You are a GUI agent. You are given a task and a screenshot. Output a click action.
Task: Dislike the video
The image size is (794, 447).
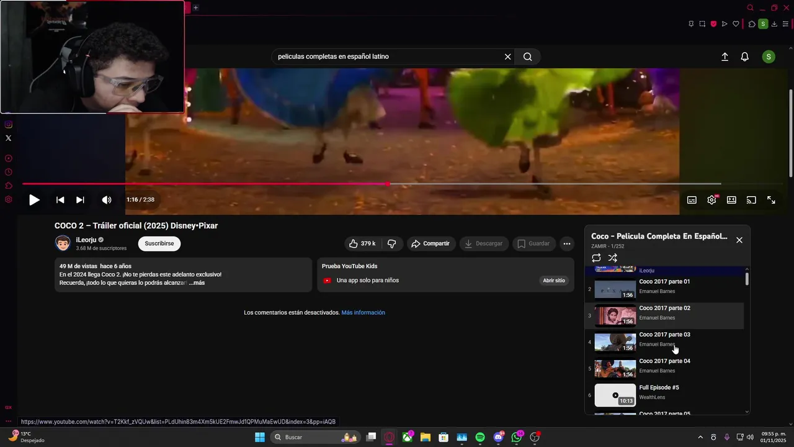tap(391, 243)
